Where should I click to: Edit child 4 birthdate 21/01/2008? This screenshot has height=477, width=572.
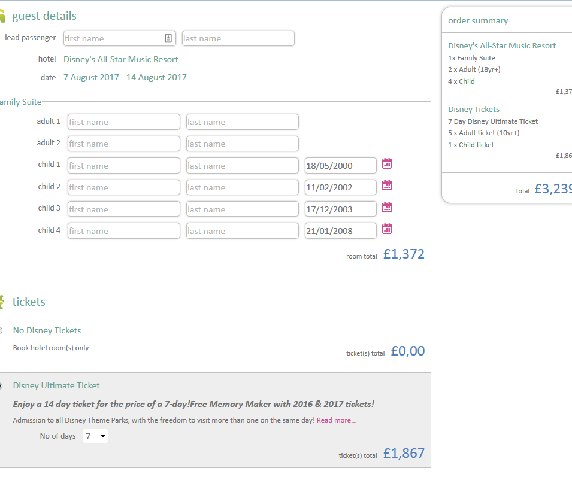coord(340,231)
